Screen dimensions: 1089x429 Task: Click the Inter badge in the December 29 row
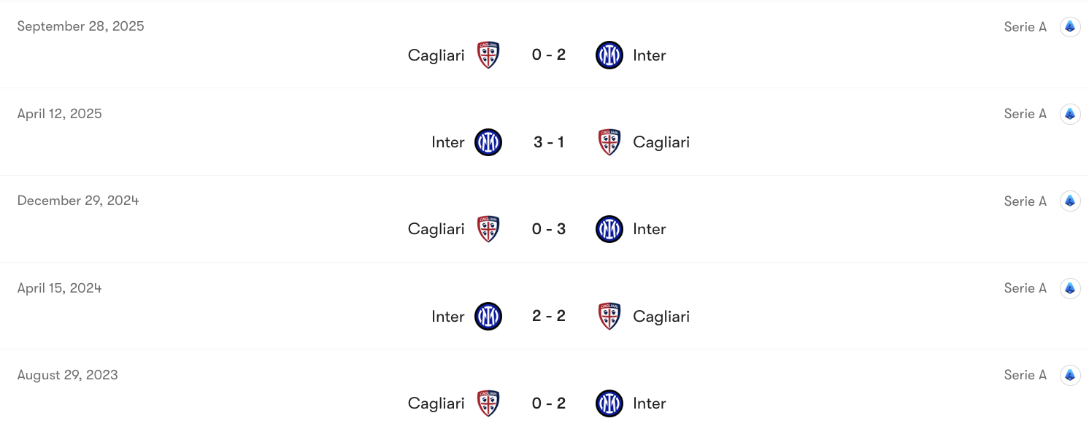pyautogui.click(x=609, y=228)
